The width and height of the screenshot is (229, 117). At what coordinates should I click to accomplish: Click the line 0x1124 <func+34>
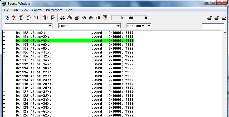point(75,100)
